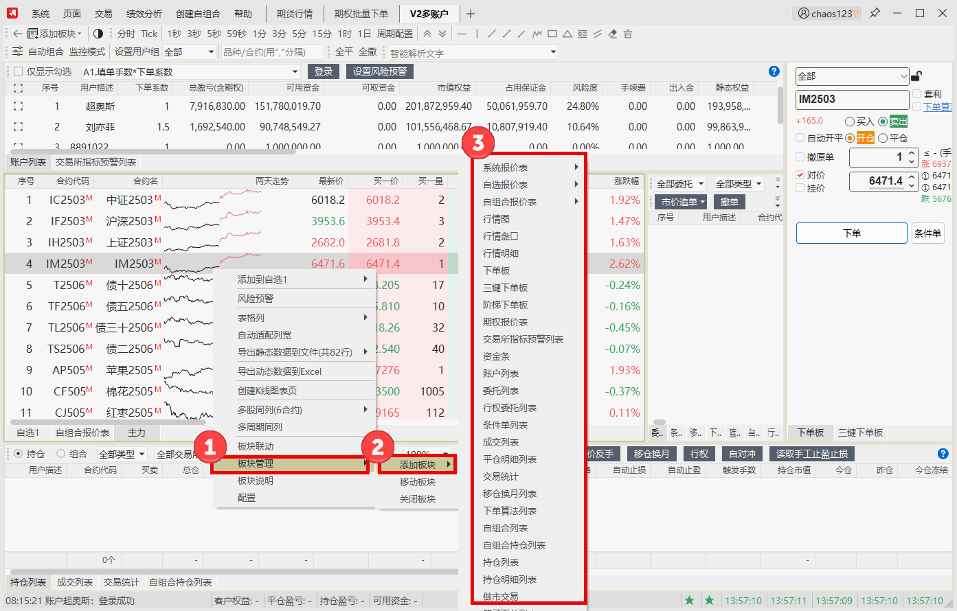
Task: Click the select-all bracket icon in account header
Action: tap(19, 88)
